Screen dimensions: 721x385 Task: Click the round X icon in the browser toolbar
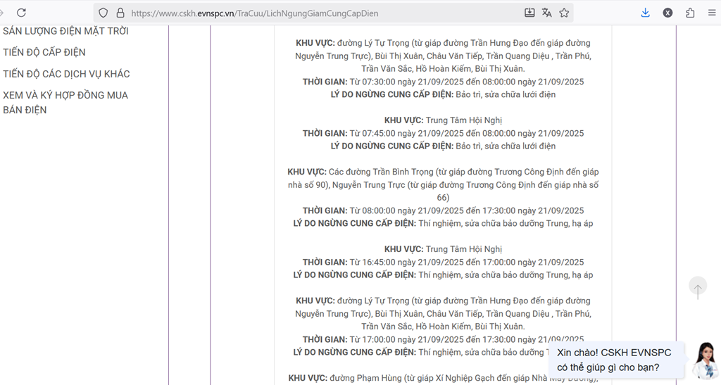667,13
